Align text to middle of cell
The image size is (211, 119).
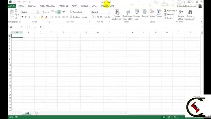point(56,12)
